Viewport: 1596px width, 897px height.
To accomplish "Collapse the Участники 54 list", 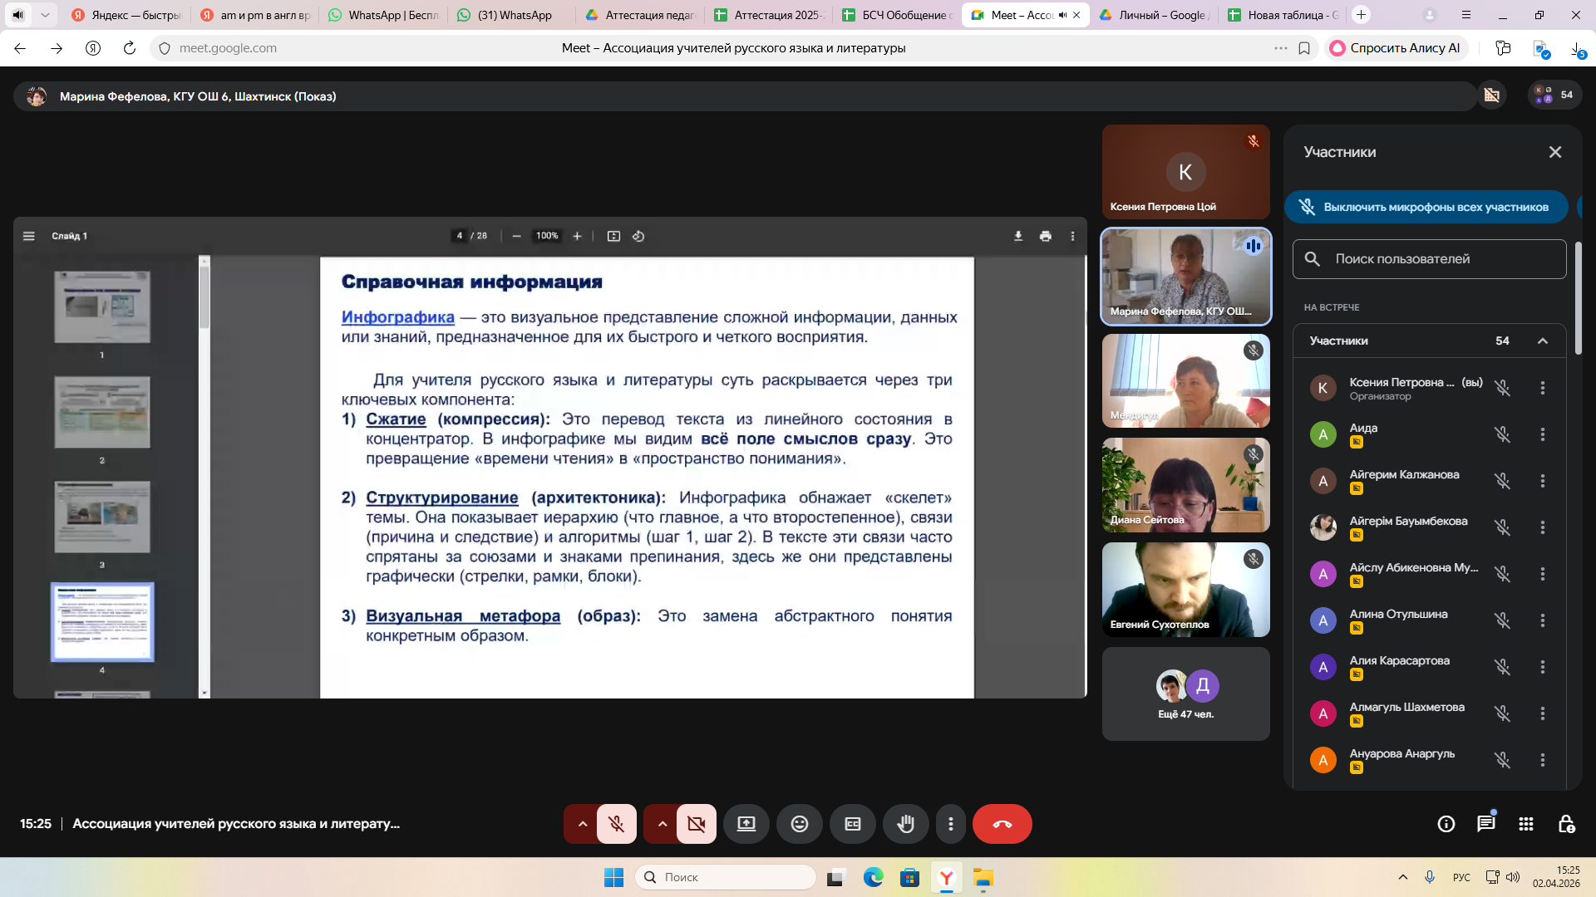I will pos(1543,341).
